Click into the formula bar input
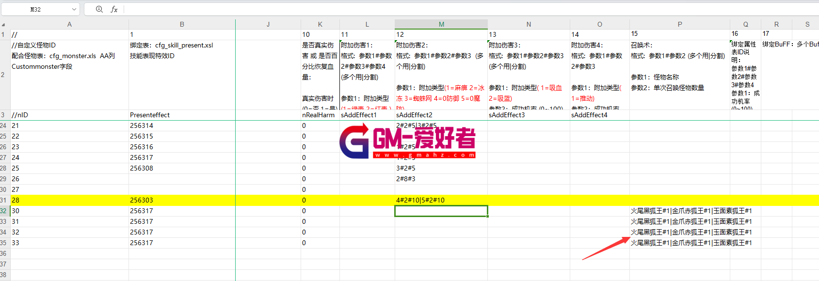The height and width of the screenshot is (281, 819). (x=470, y=9)
